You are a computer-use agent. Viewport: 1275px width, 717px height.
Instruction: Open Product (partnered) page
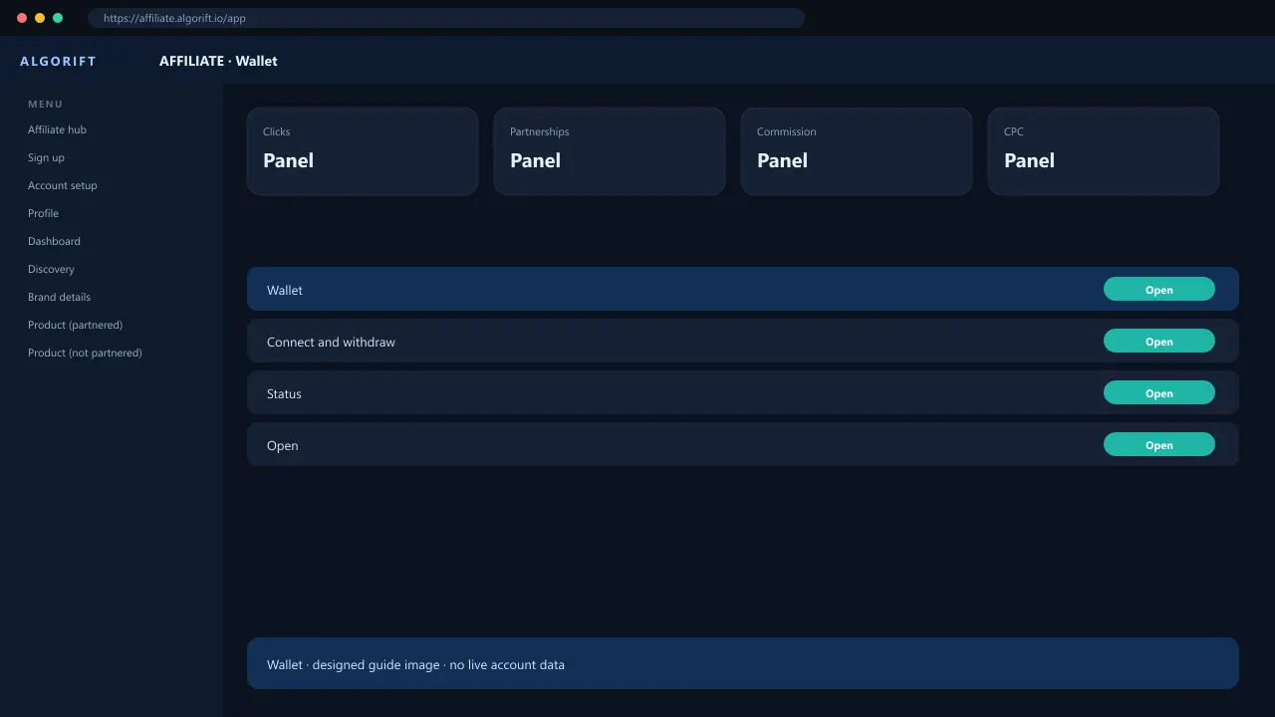(75, 325)
